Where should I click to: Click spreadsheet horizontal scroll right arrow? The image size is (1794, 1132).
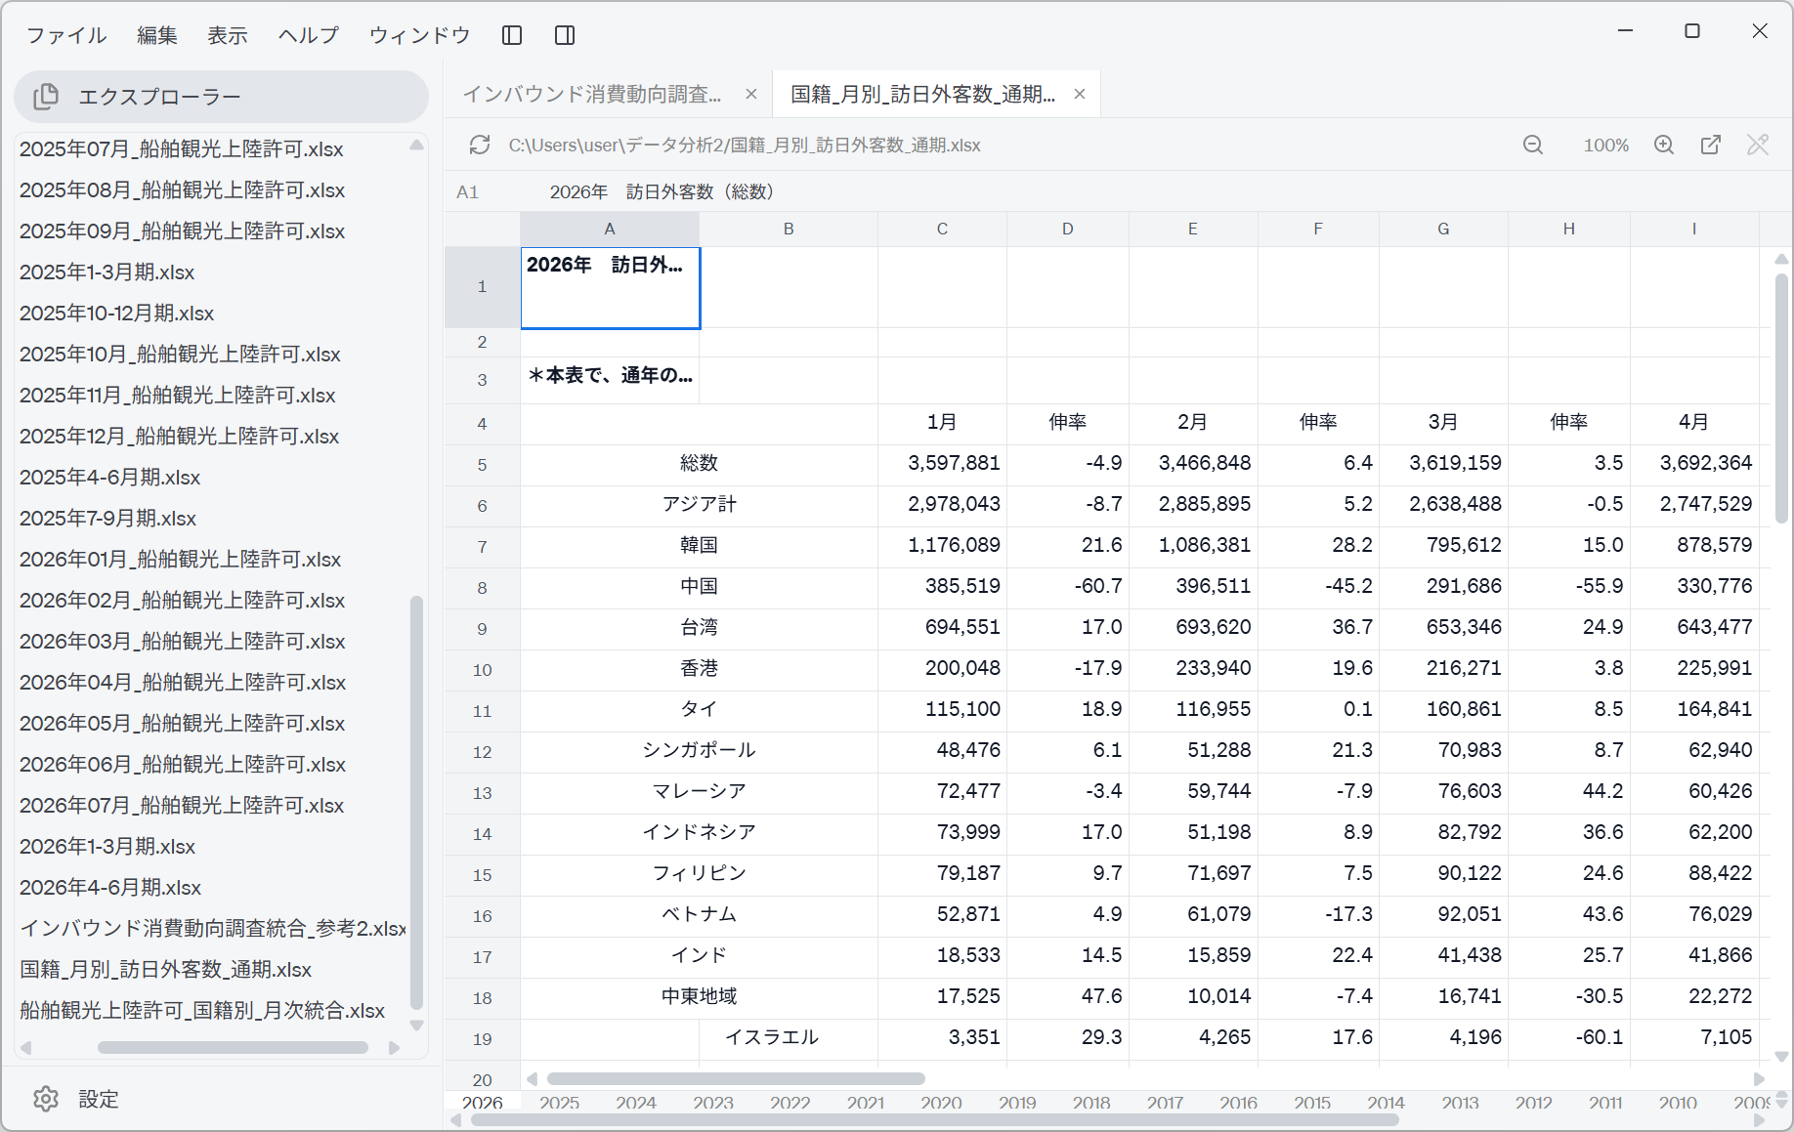[1760, 1079]
